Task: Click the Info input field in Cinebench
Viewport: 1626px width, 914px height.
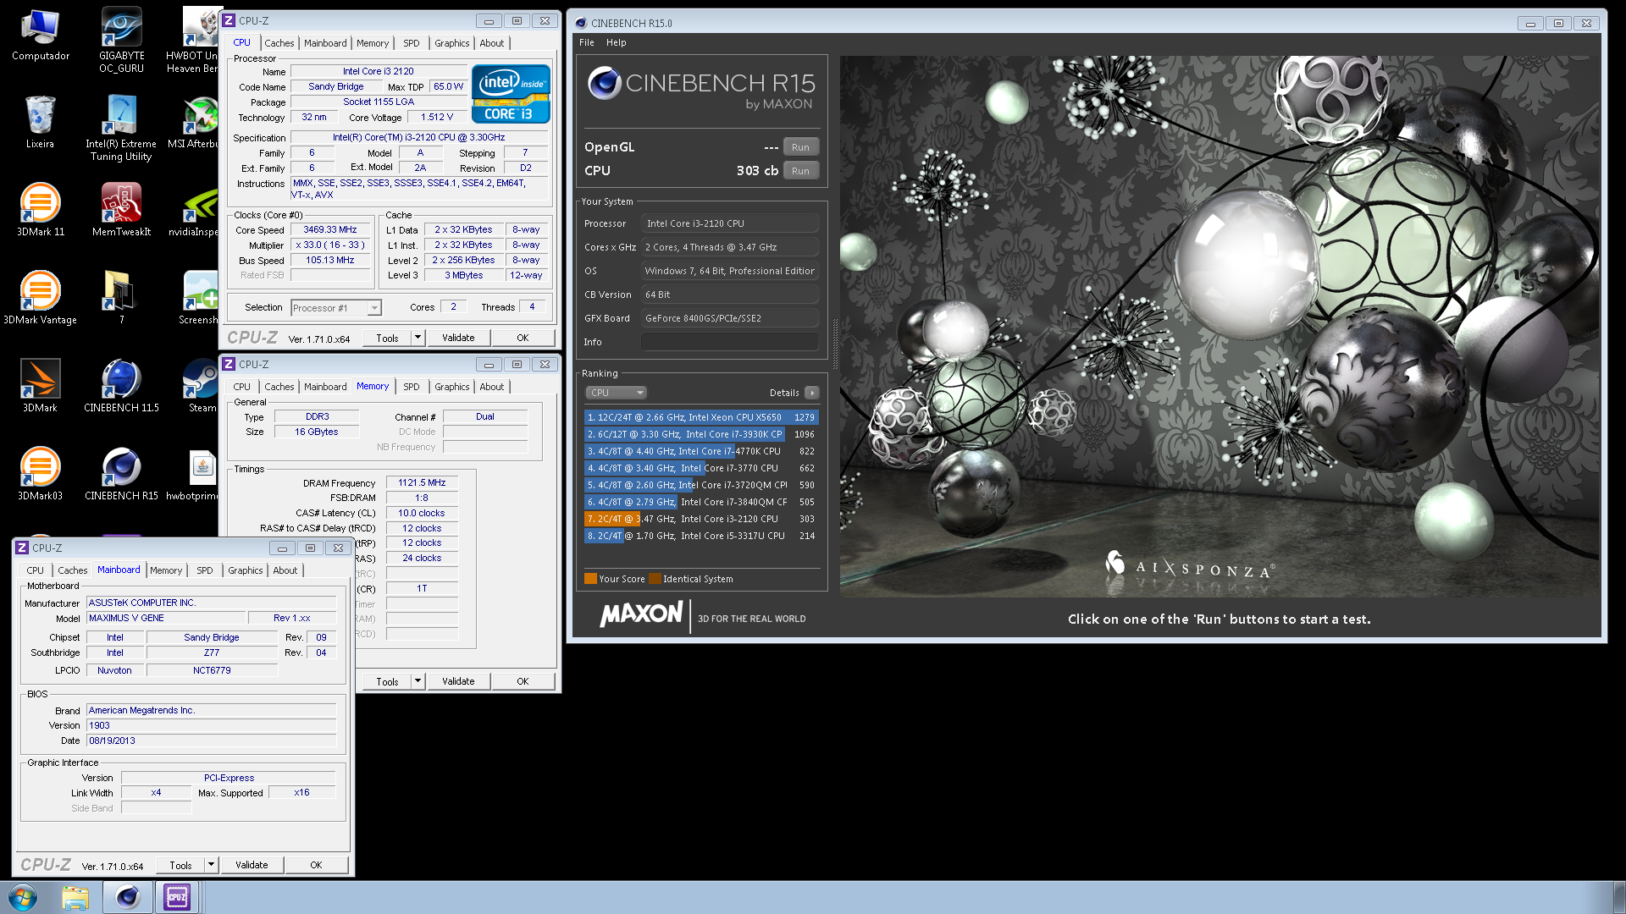Action: click(x=730, y=342)
